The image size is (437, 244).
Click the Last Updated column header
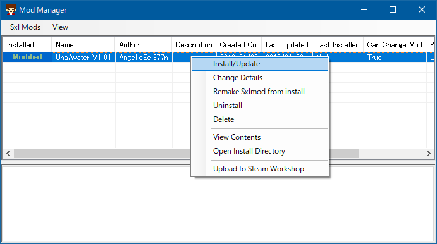[x=287, y=45]
